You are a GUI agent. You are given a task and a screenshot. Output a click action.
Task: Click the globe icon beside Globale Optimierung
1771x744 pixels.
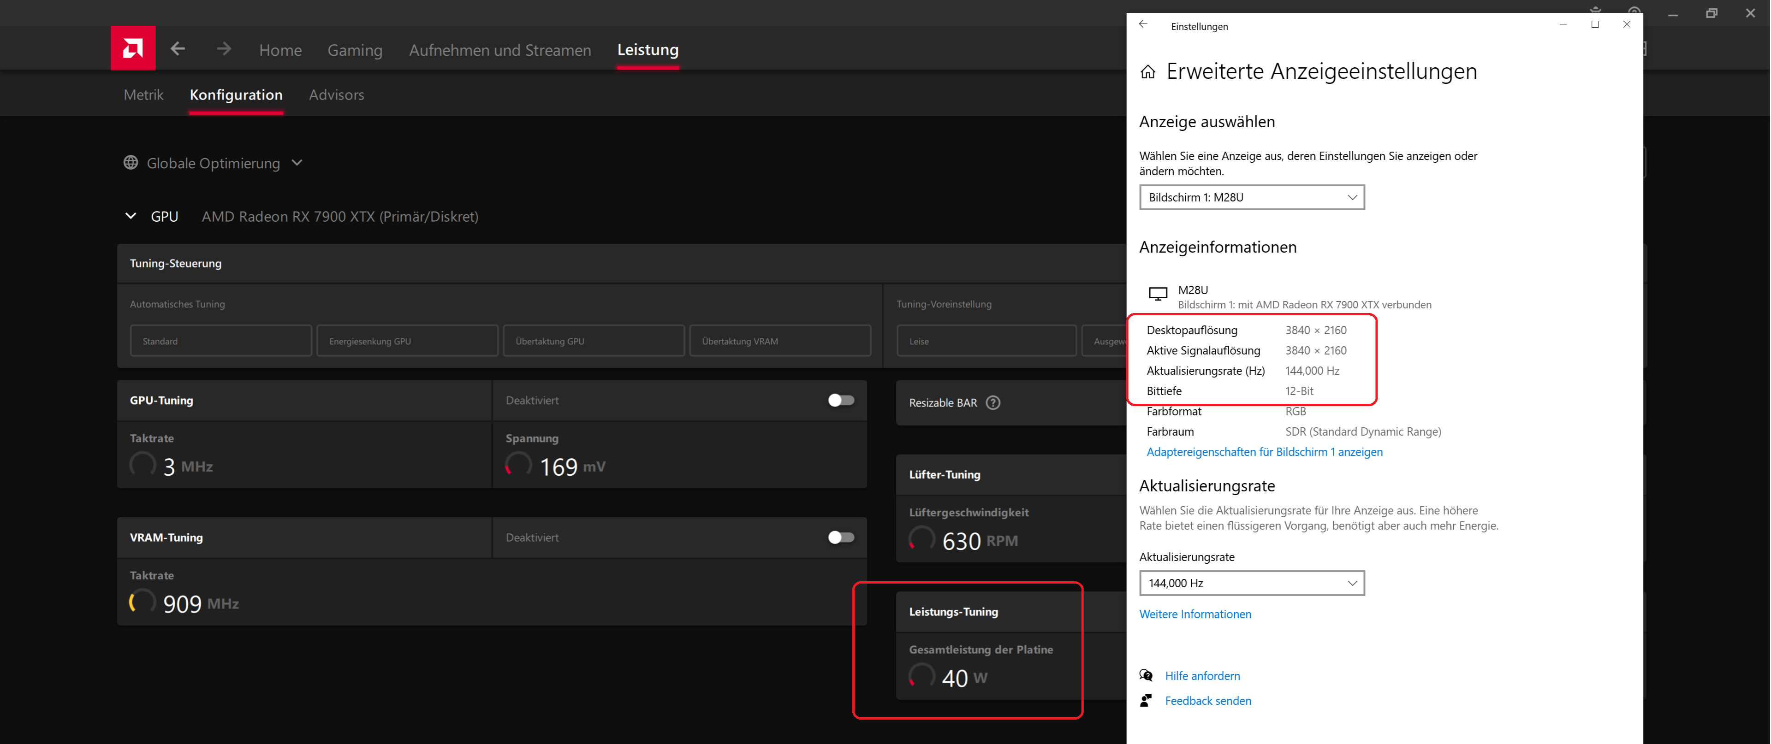pos(131,163)
